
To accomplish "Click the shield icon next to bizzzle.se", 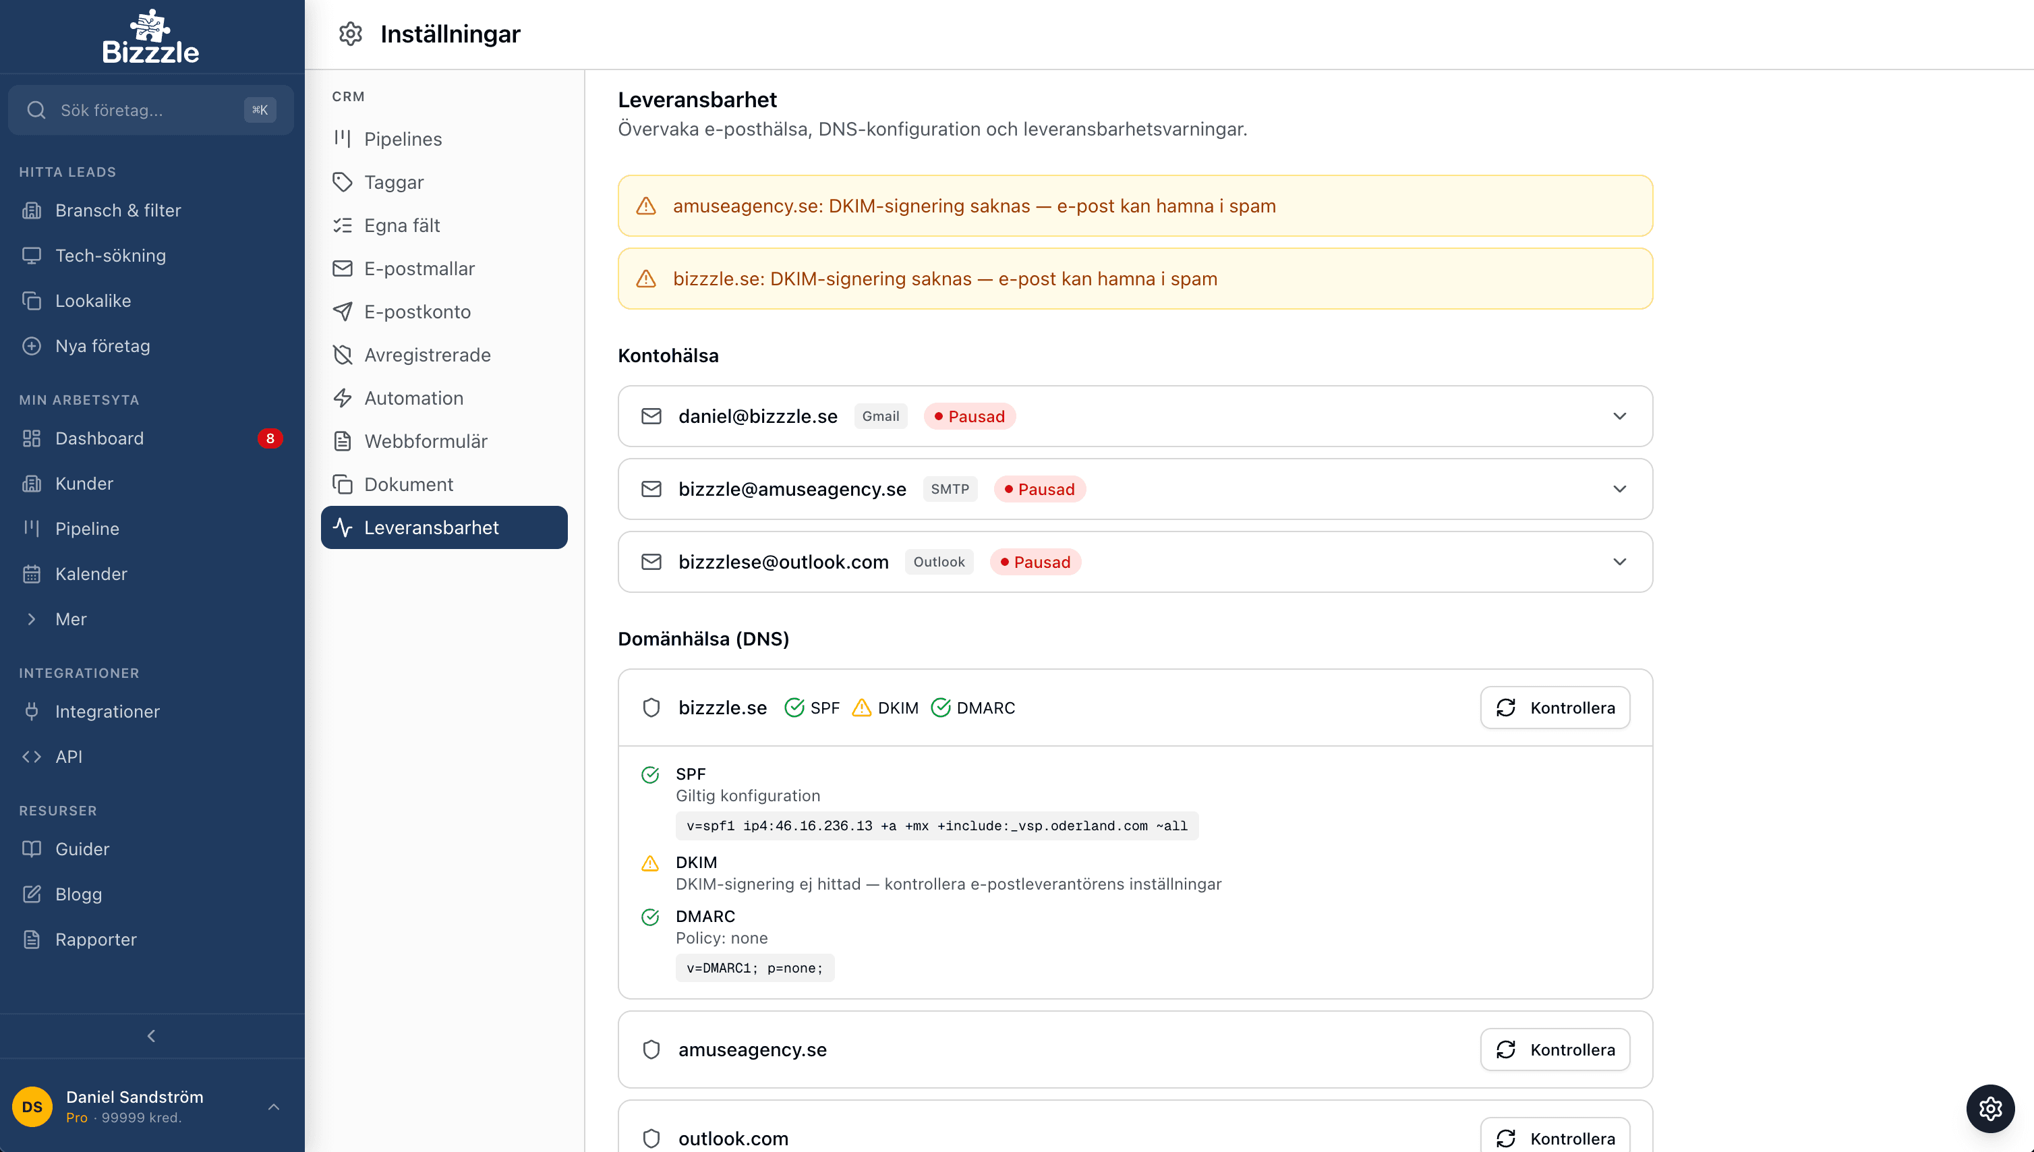I will 651,708.
